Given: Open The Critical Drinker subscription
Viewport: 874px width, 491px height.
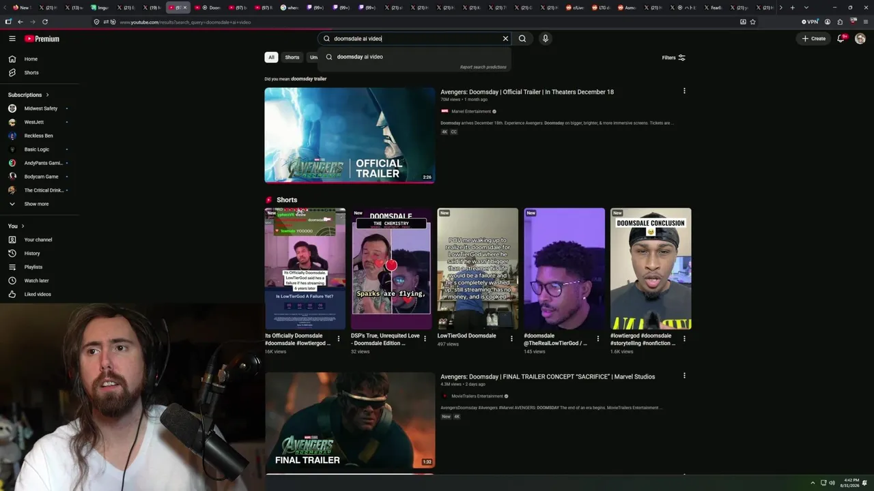Looking at the screenshot, I should tap(40, 190).
